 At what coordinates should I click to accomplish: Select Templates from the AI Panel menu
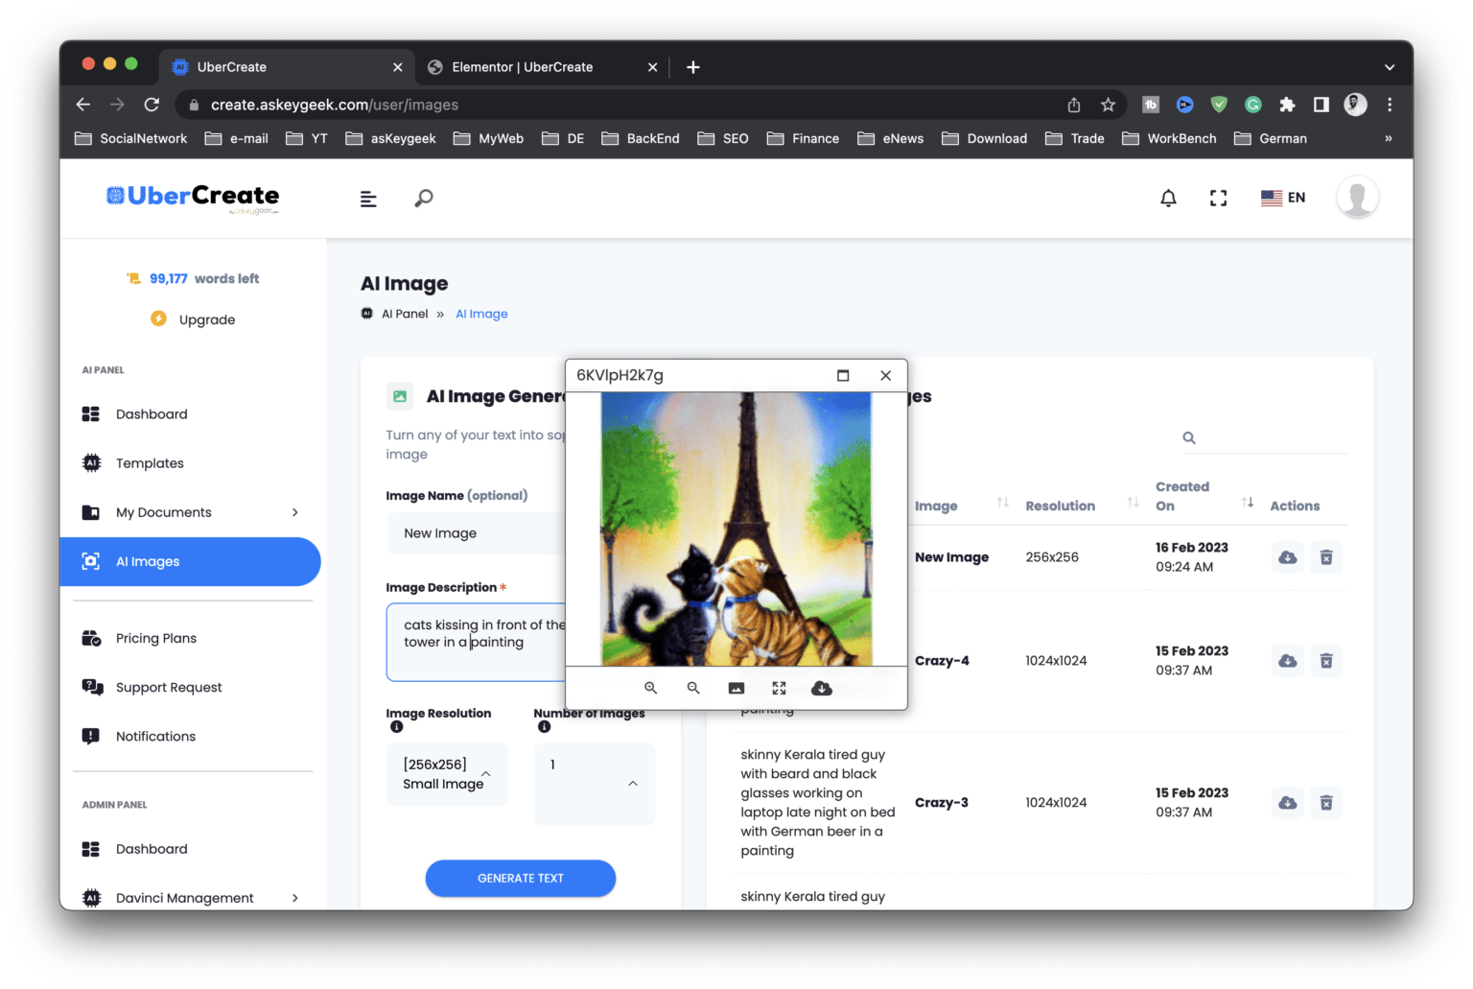coord(151,462)
